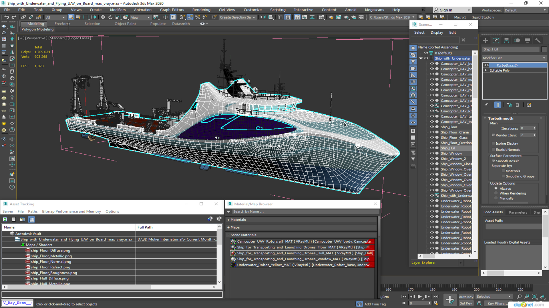Select the Manually update option
The image size is (549, 308).
496,198
